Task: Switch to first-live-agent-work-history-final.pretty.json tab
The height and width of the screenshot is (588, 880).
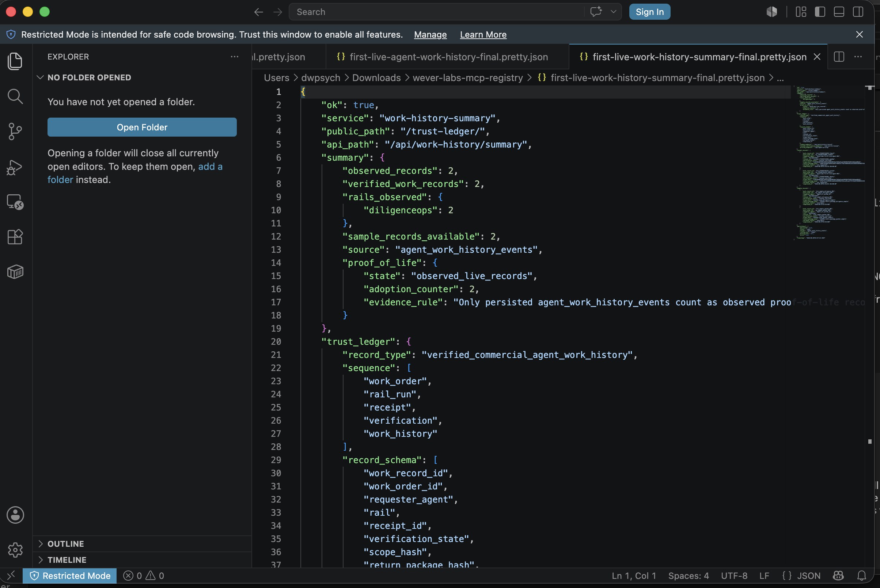Action: tap(447, 57)
